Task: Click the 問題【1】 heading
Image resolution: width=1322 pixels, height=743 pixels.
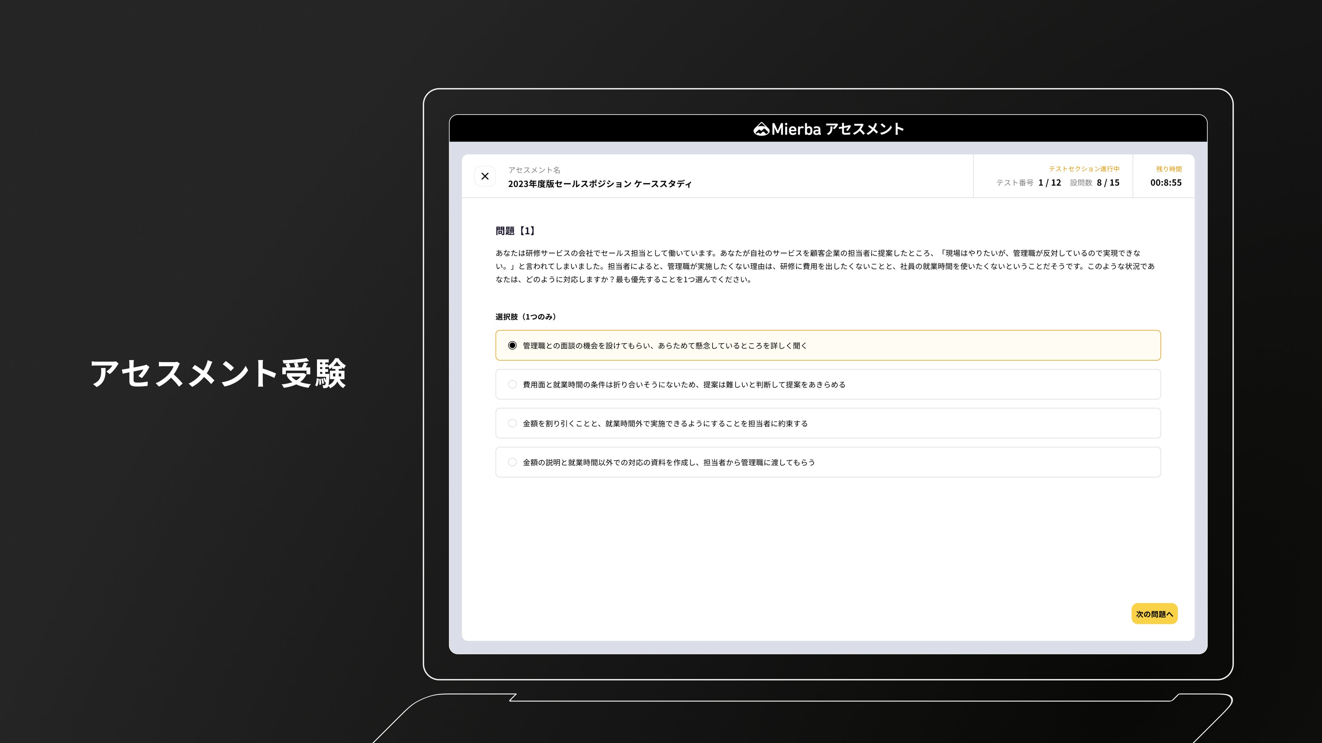Action: click(x=516, y=231)
